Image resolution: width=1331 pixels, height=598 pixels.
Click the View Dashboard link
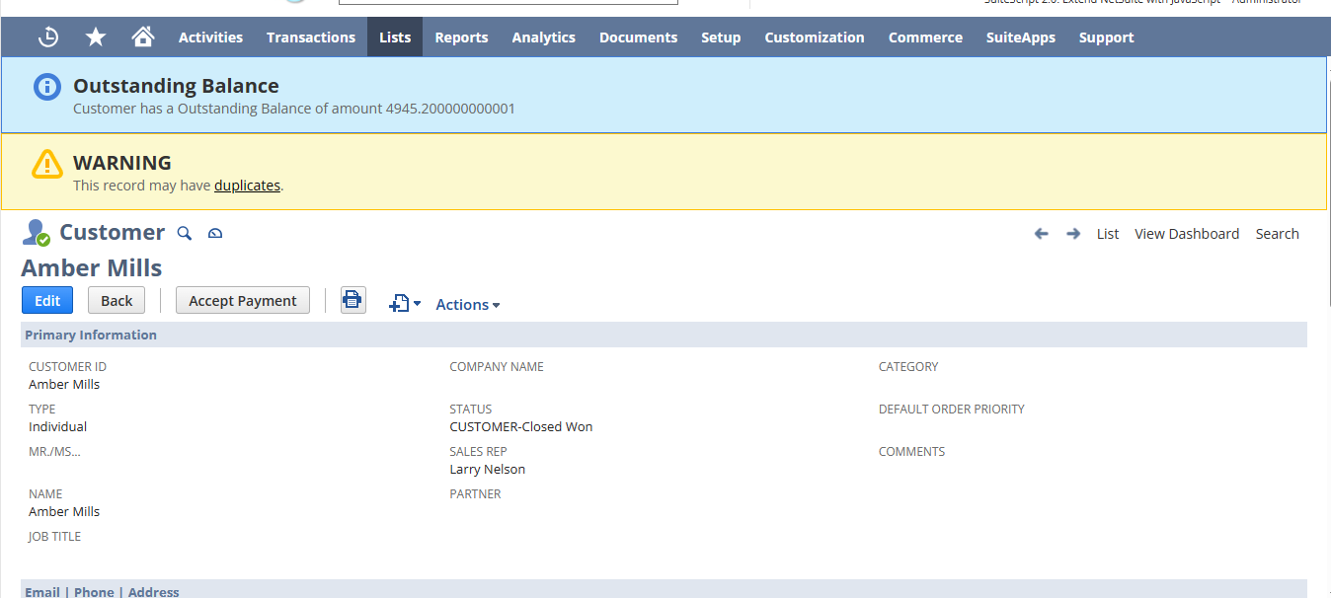pos(1186,234)
